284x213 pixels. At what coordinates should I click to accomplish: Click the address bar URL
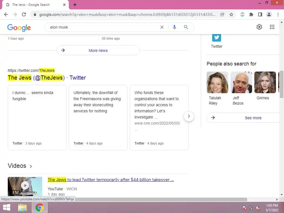(127, 14)
